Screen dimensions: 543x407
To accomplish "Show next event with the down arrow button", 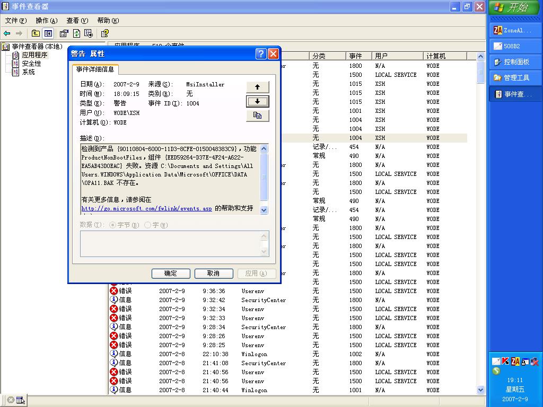I will click(257, 101).
